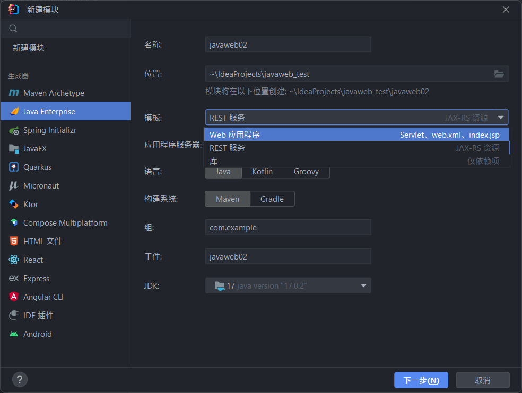The width and height of the screenshot is (522, 393).
Task: Open the Ktor project generator
Action: point(32,204)
